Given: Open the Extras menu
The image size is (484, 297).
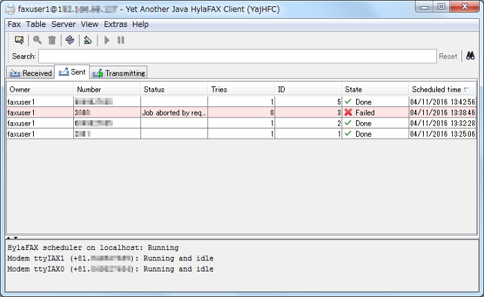Looking at the screenshot, I should 115,24.
